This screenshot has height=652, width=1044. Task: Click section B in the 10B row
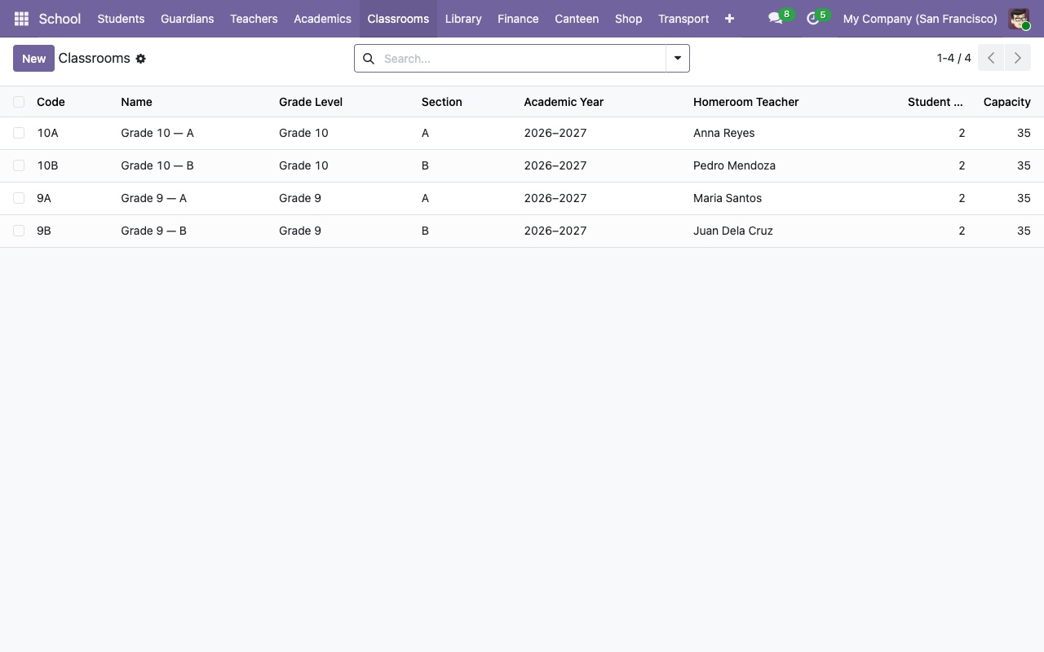425,165
